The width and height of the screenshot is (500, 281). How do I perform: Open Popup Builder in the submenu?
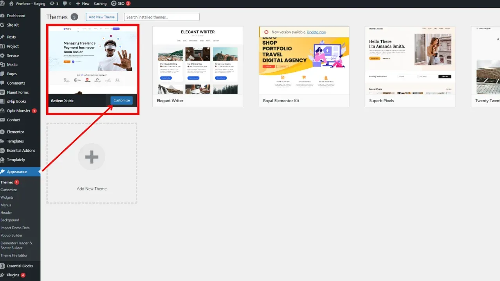(x=11, y=235)
